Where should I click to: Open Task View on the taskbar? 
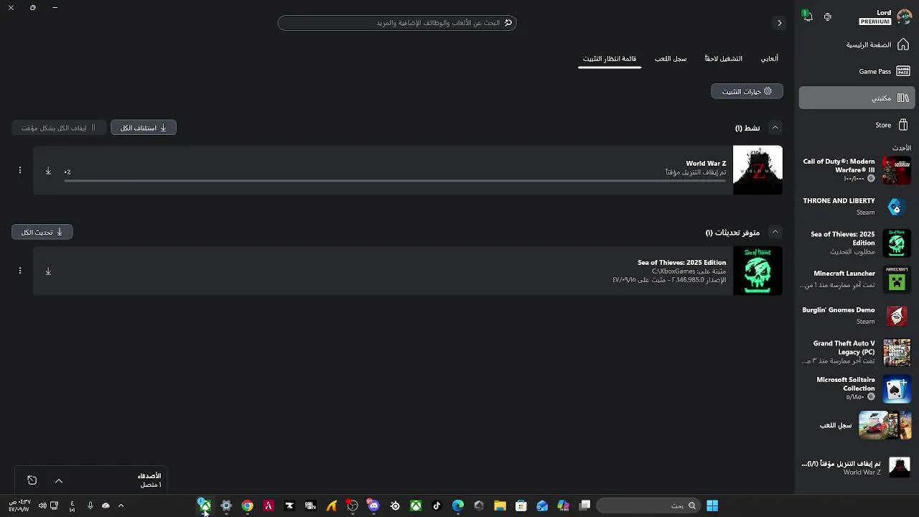pos(584,506)
